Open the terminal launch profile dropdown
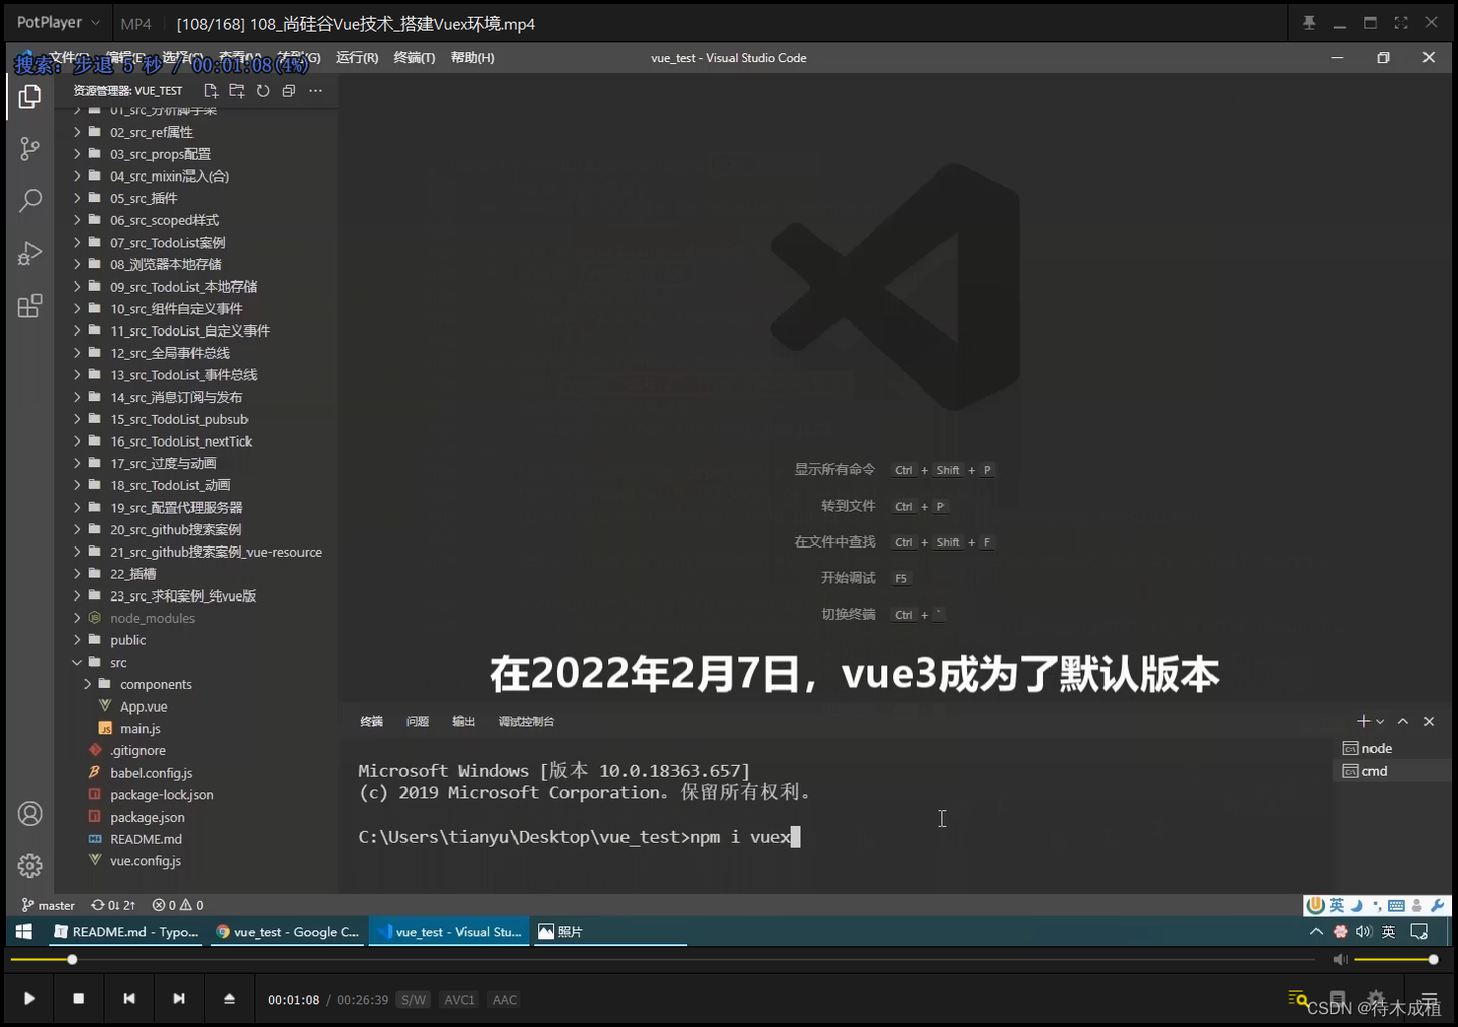Screen dimensions: 1458x1027 [x=1380, y=721]
